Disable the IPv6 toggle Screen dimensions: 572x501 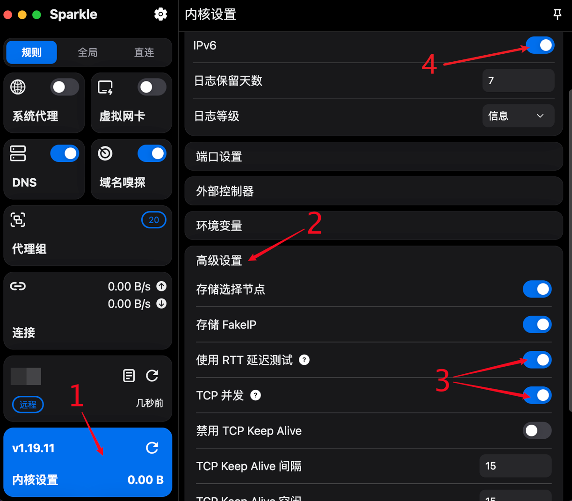point(540,45)
